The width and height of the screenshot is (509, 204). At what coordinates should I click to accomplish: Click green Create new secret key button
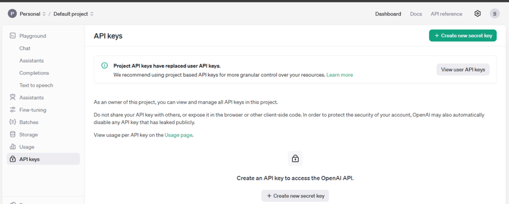point(463,36)
